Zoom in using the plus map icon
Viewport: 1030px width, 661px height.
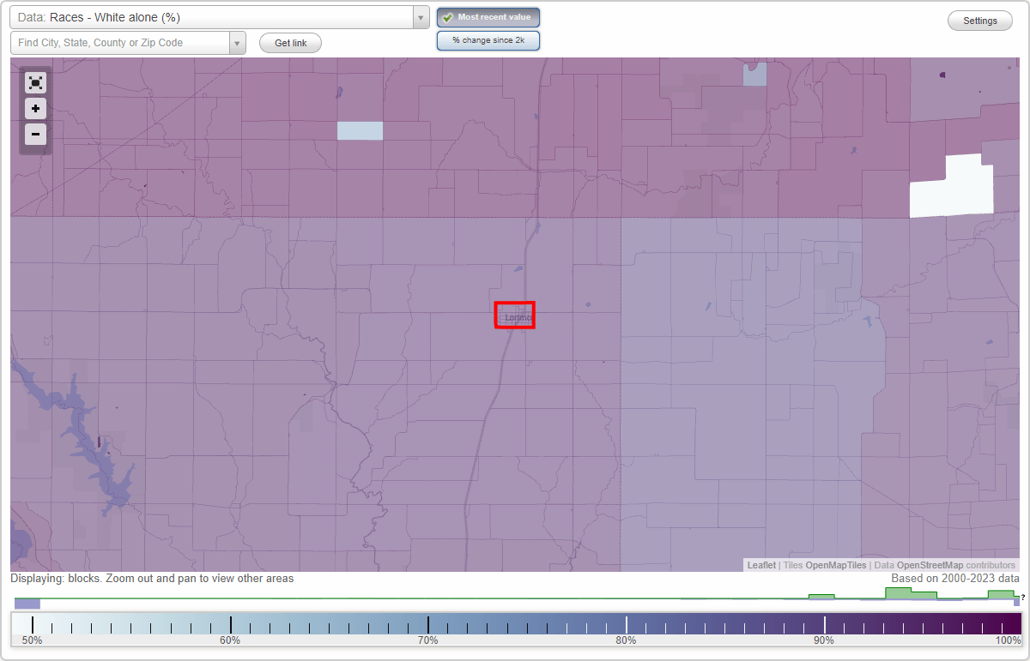(x=35, y=109)
